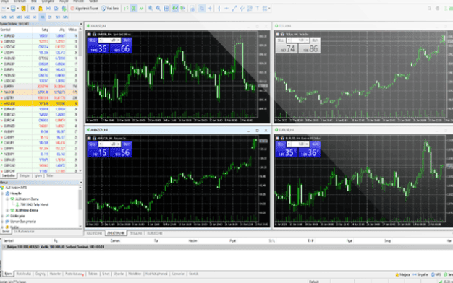
Task: Open the new chart dropdown arrow
Action: coord(8,9)
